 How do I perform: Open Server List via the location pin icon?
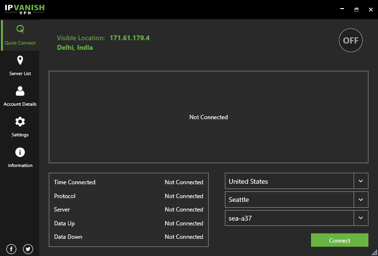(x=20, y=60)
